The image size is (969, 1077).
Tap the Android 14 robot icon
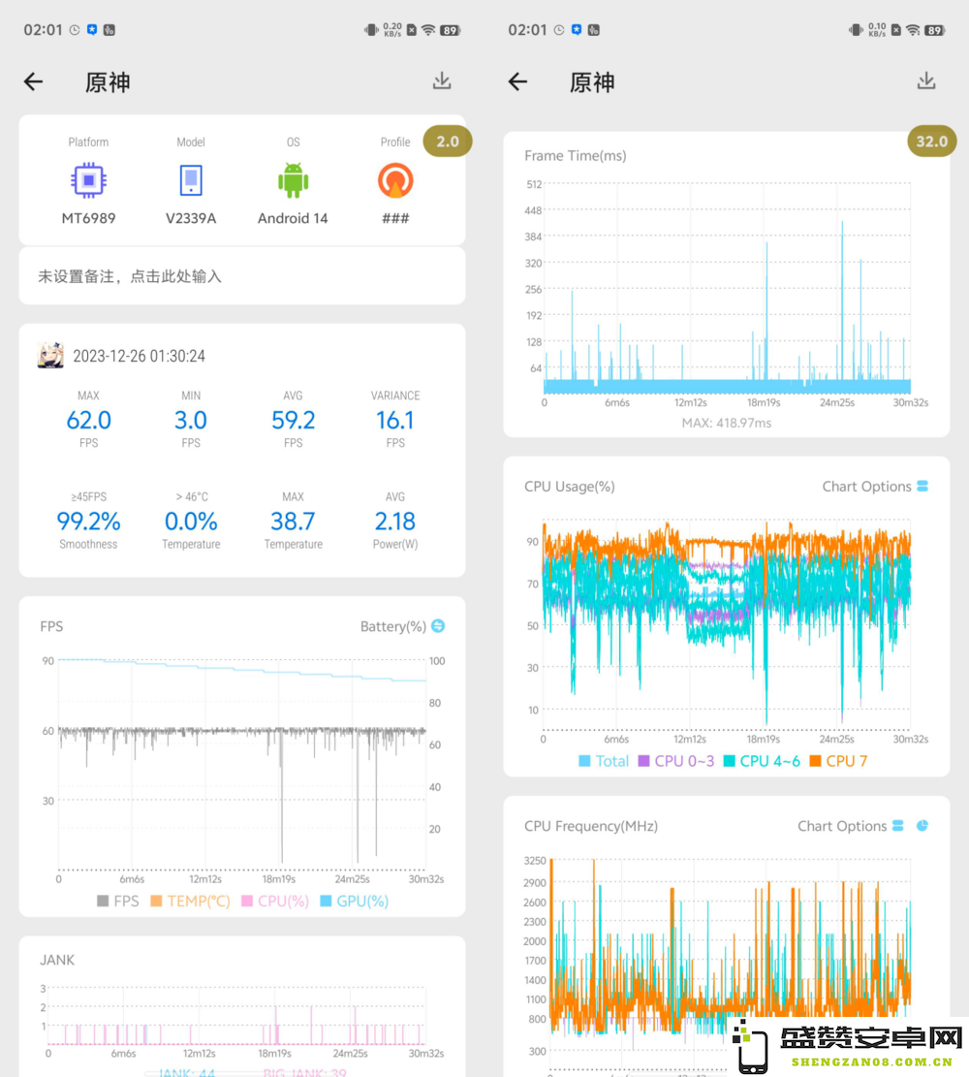[294, 180]
